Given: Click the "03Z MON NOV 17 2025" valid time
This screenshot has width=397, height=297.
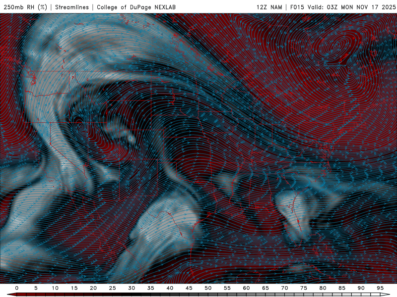Looking at the screenshot, I should [361, 7].
